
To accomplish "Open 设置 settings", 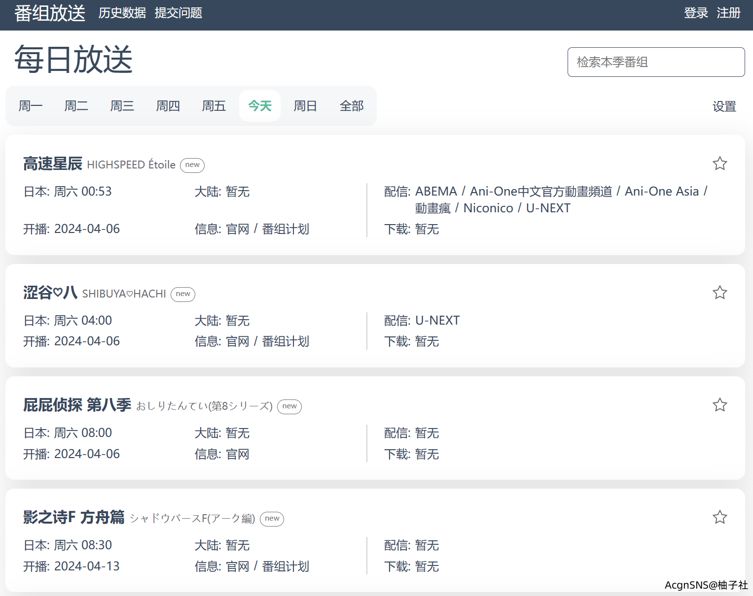I will pyautogui.click(x=724, y=106).
